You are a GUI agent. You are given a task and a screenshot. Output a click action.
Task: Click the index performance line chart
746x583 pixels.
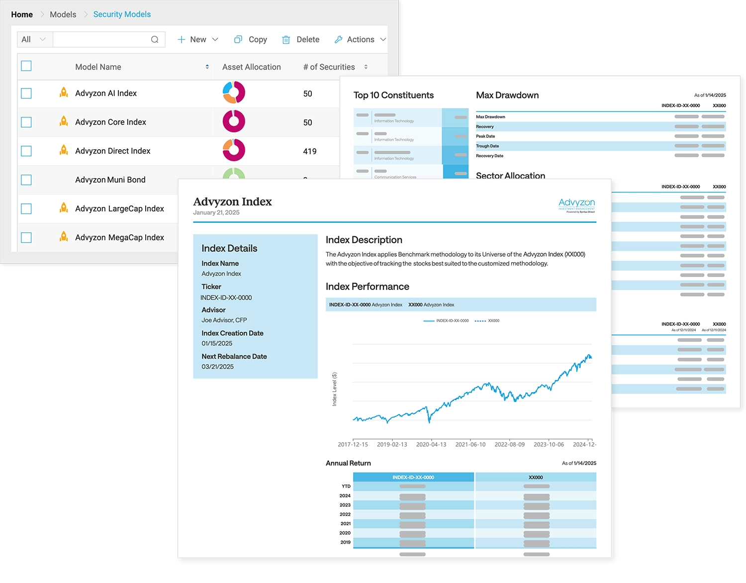pos(472,388)
